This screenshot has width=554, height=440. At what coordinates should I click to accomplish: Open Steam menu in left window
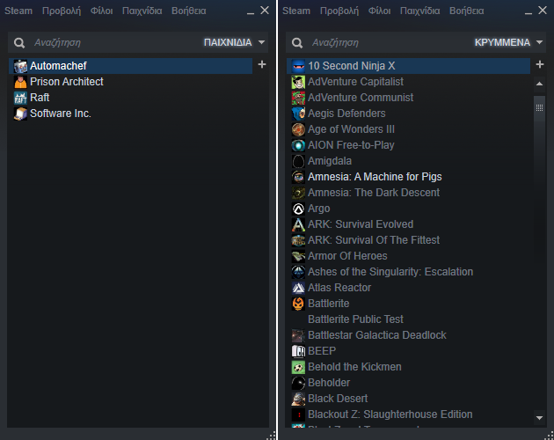point(18,11)
